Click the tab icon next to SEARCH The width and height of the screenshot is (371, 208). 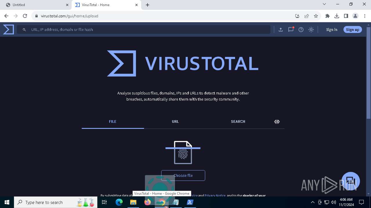click(x=277, y=122)
